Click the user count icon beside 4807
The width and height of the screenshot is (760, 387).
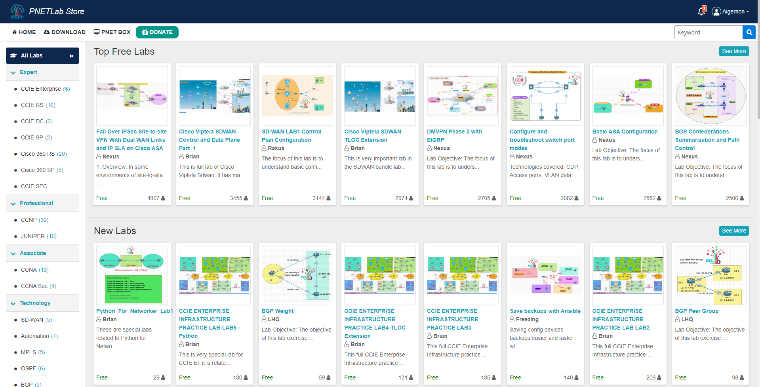(x=163, y=198)
